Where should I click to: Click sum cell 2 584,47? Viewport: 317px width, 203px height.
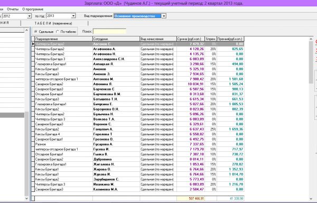pos(191,189)
